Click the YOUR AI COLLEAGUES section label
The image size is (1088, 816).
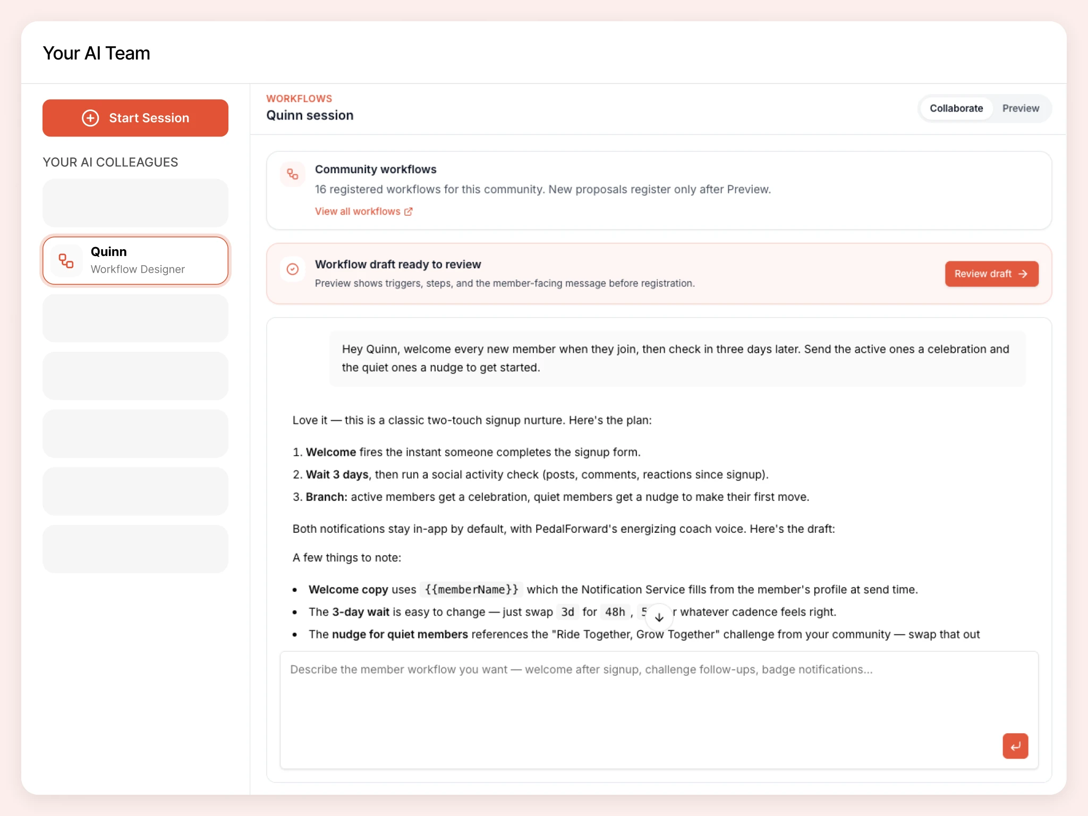point(110,162)
